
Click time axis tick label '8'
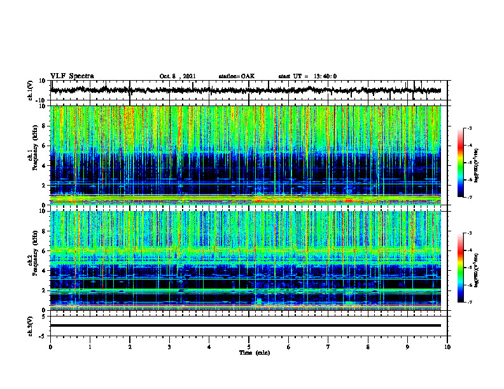pos(368,347)
